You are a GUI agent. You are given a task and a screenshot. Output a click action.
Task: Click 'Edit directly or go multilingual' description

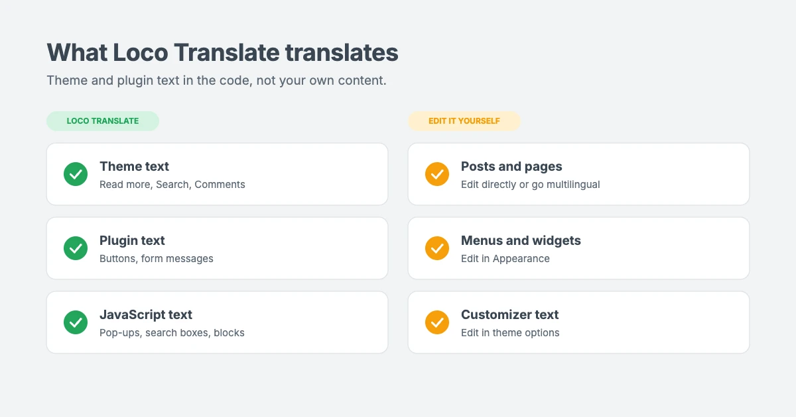pos(531,185)
